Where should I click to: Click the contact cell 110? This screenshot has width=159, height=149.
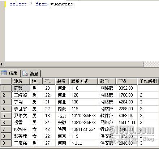pos(83,88)
